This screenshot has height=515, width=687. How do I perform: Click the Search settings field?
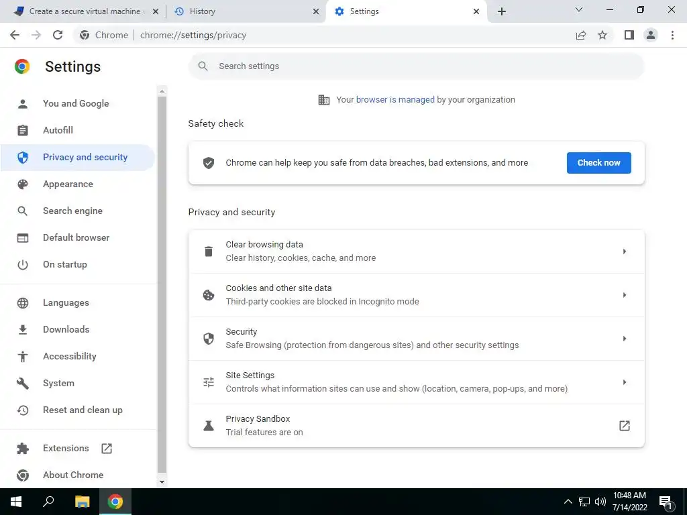416,66
